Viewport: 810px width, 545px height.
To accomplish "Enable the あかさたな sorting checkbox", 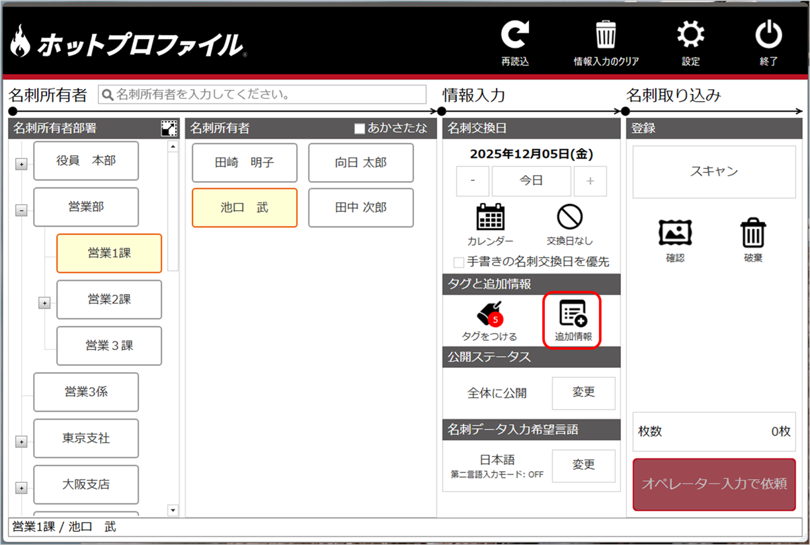I will click(360, 129).
